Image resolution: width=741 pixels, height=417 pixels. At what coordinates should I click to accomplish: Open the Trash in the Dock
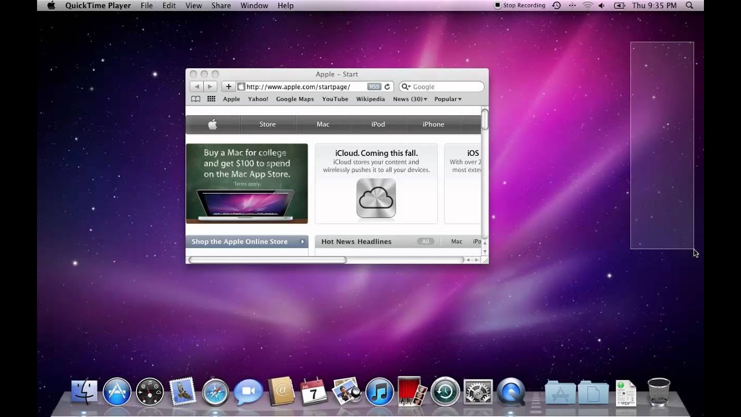coord(659,392)
